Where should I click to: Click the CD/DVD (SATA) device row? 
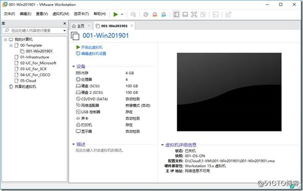click(x=114, y=99)
